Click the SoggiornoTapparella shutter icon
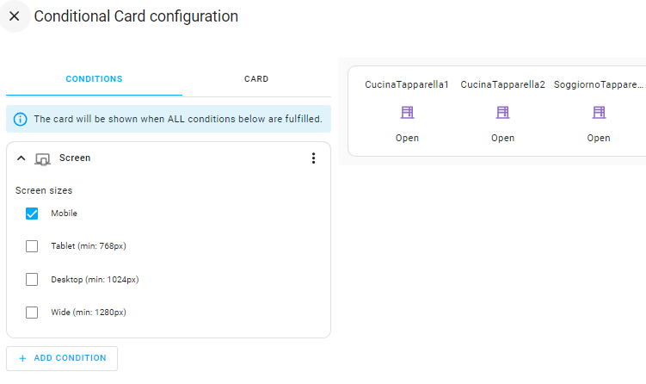The height and width of the screenshot is (384, 646). 599,113
